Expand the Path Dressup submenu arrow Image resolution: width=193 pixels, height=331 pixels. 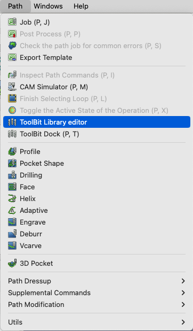183,281
